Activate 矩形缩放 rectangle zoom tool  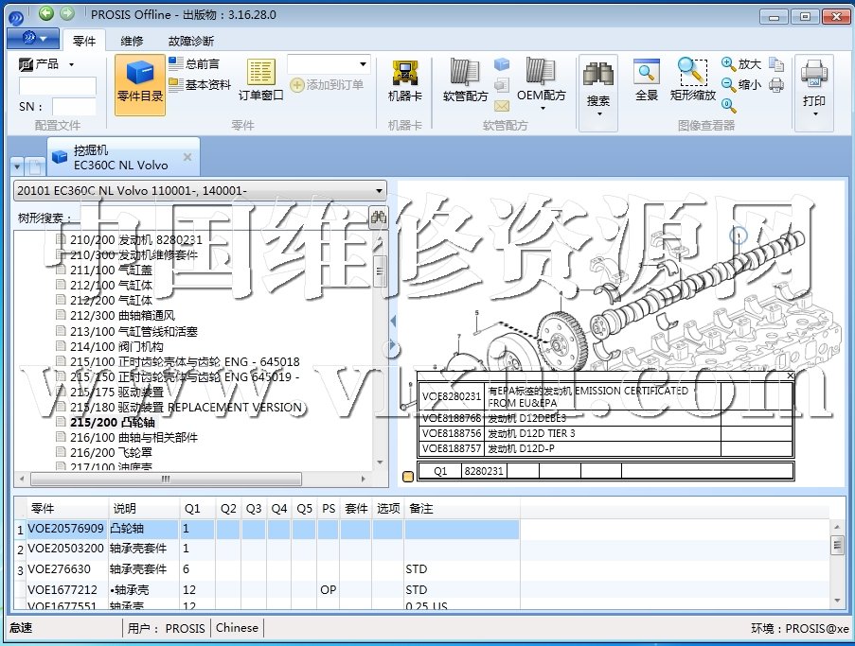(692, 79)
